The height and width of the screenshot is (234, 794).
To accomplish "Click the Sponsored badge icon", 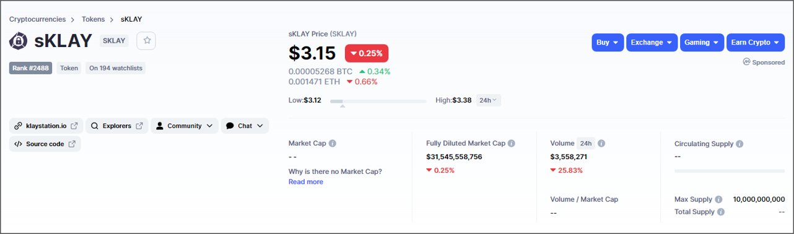I will click(747, 62).
